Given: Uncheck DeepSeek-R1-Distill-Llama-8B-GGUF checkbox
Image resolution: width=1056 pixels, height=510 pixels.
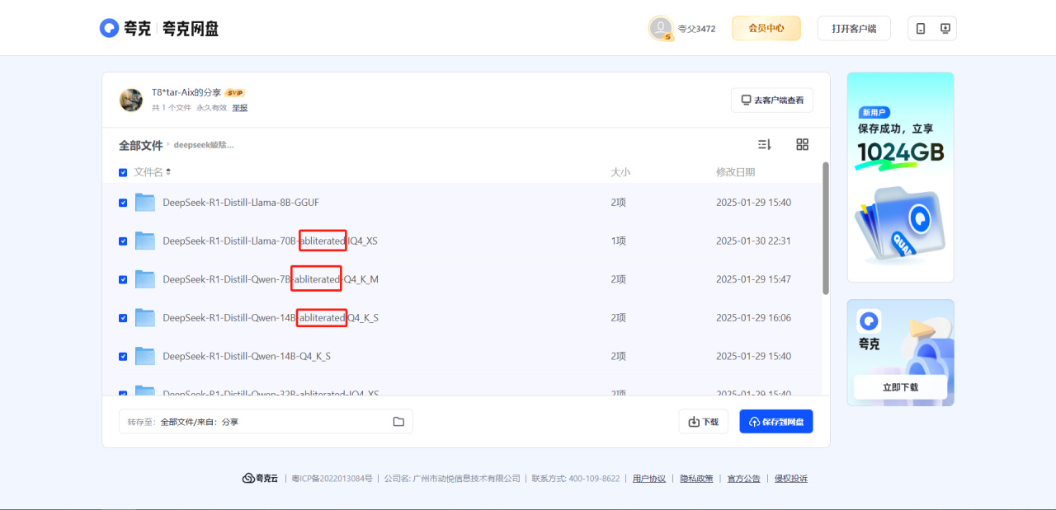Looking at the screenshot, I should tap(123, 203).
